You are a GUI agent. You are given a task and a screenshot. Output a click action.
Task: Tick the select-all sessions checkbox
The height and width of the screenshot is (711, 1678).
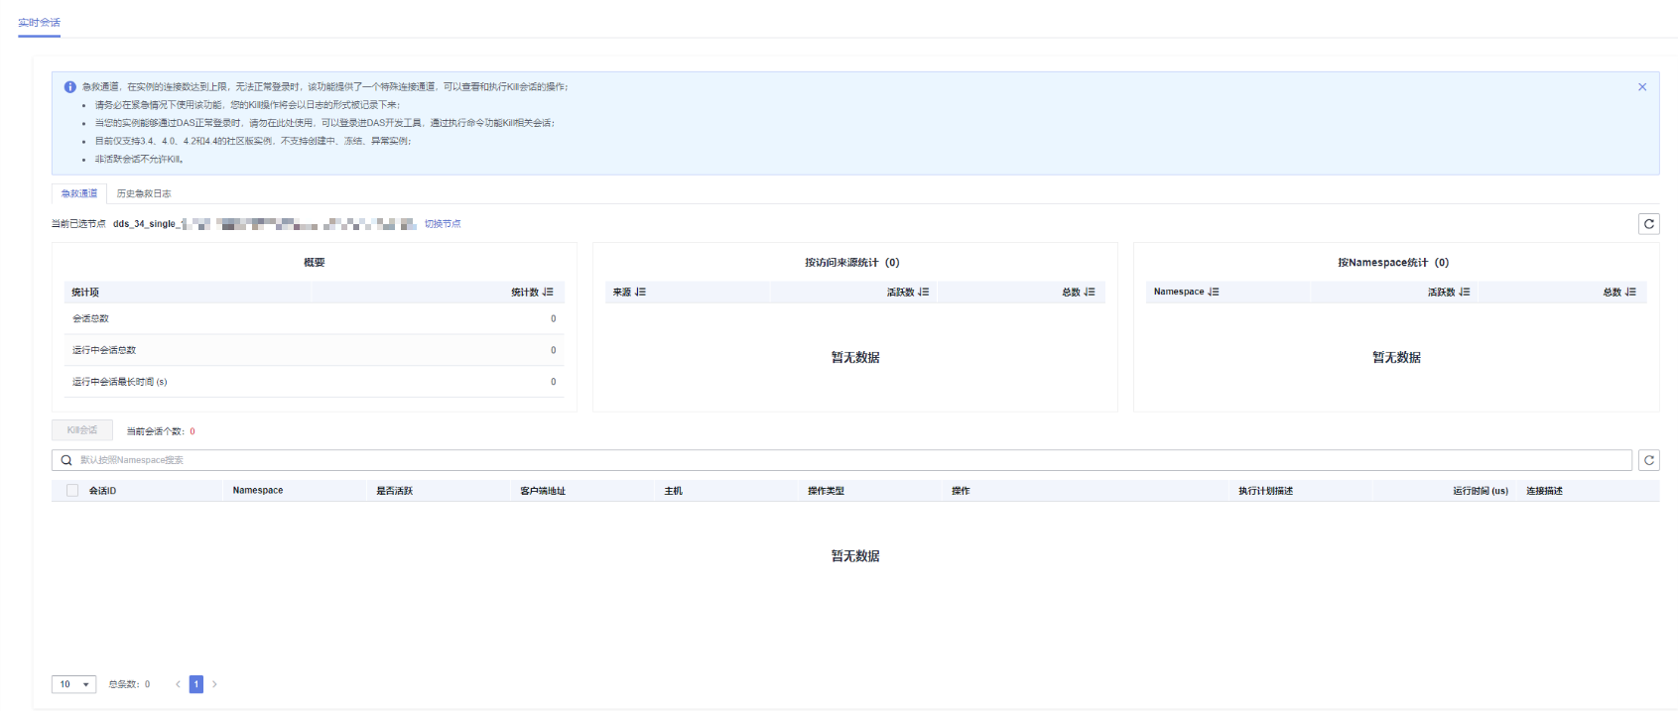click(72, 491)
